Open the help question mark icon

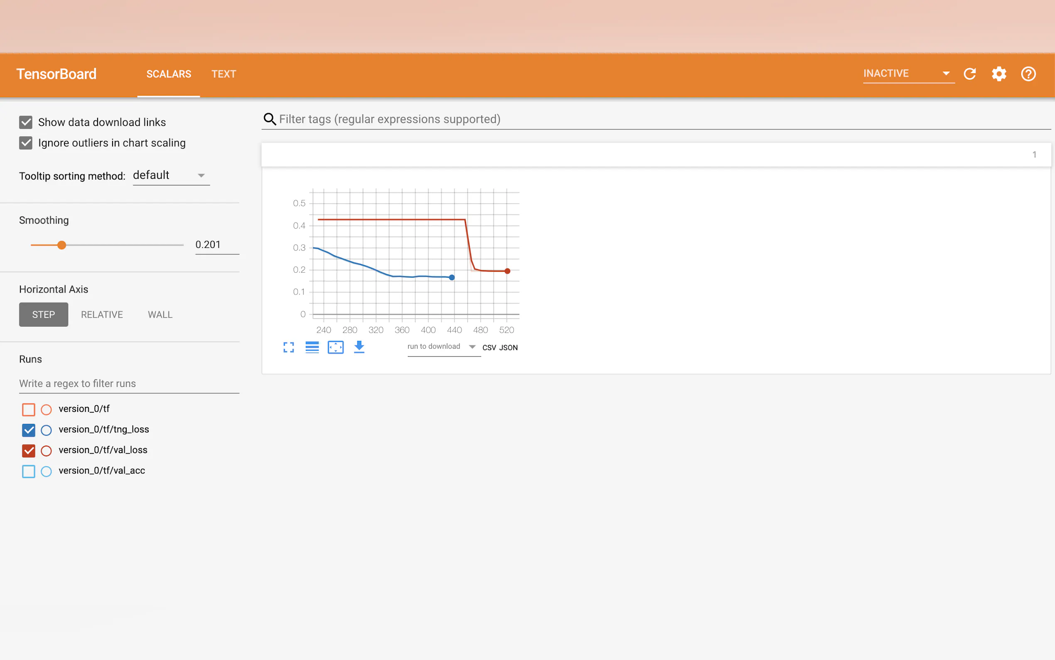[1028, 74]
